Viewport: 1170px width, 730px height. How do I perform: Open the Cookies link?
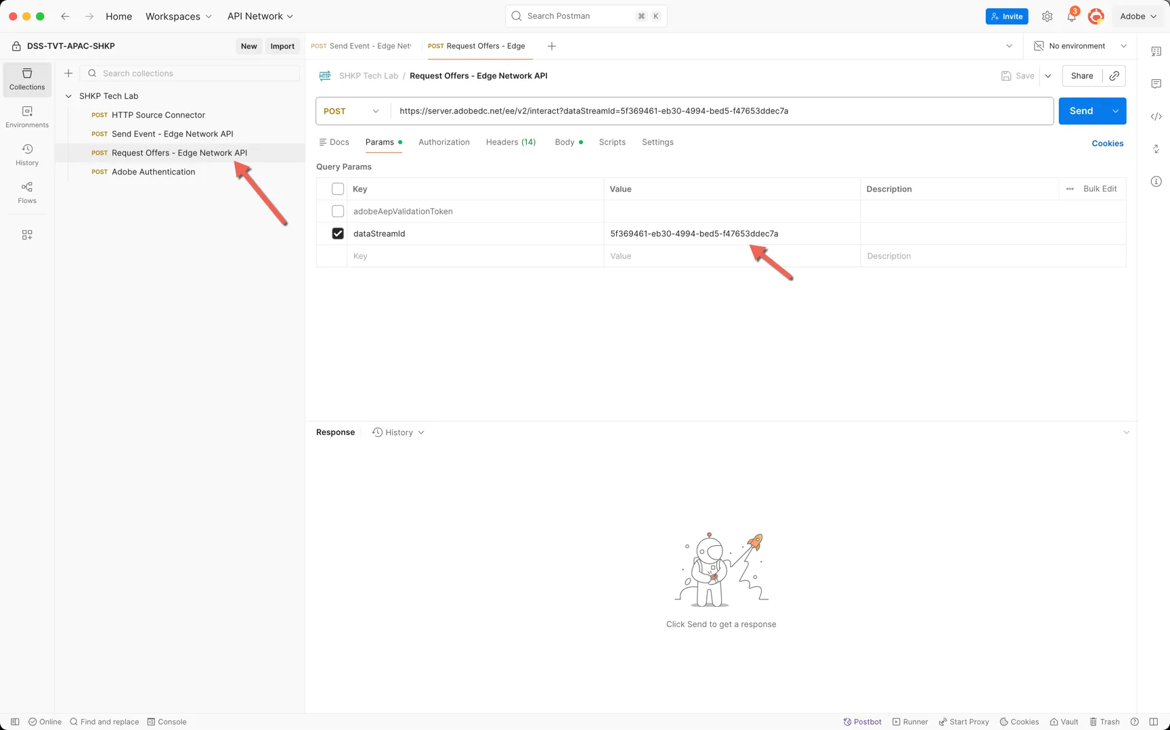pyautogui.click(x=1108, y=143)
